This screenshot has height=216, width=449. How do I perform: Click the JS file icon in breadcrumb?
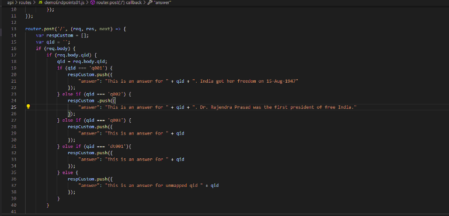click(40, 2)
